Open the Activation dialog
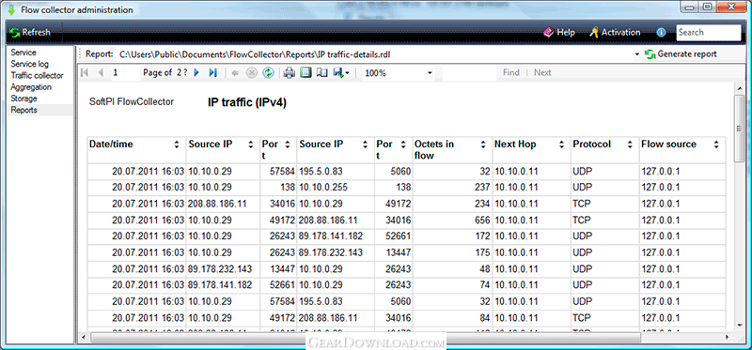 pos(615,33)
